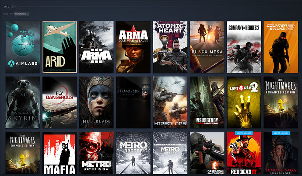302x176 pixels.
Task: Open the Atomic Heart game tile
Action: tap(170, 47)
